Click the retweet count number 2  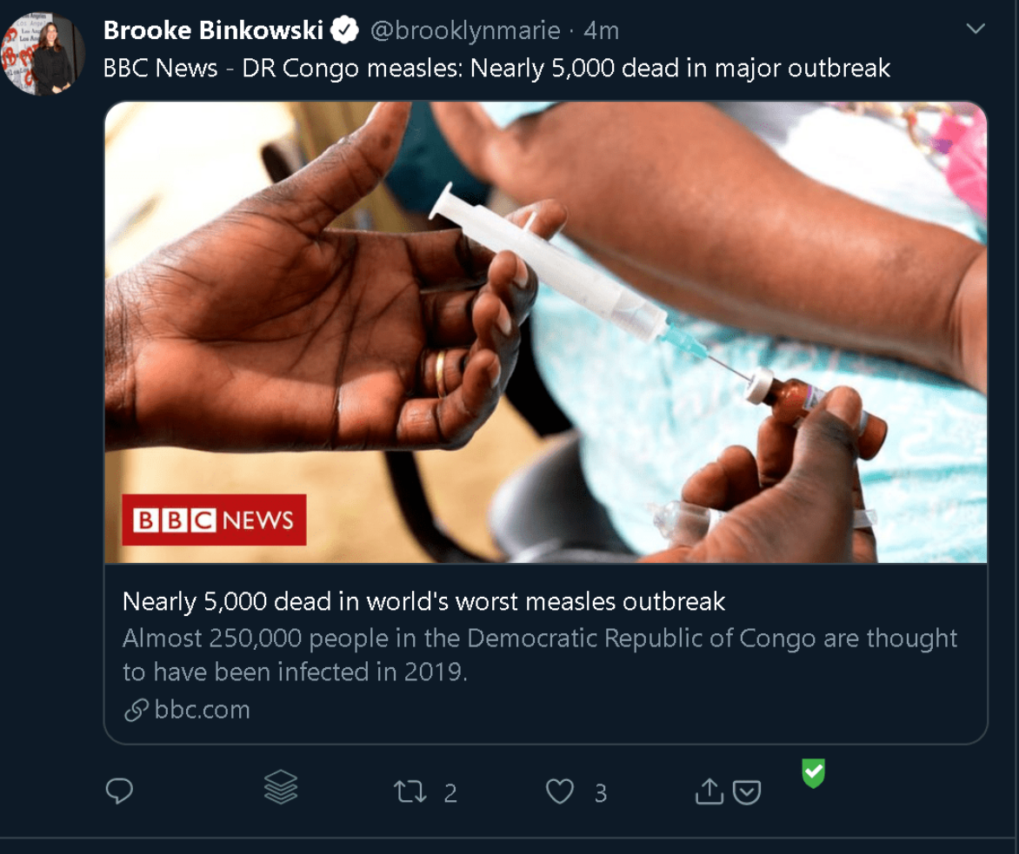(x=450, y=793)
